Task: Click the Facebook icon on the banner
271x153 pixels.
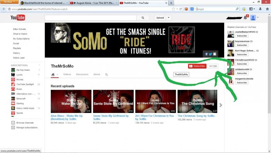Action: click(206, 54)
